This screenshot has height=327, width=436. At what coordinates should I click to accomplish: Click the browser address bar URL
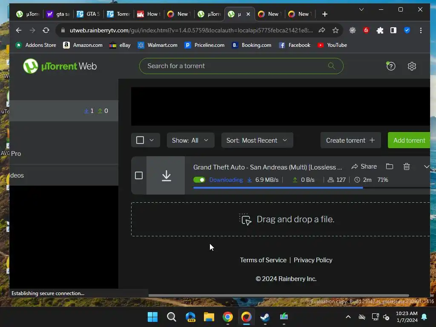pos(191,30)
